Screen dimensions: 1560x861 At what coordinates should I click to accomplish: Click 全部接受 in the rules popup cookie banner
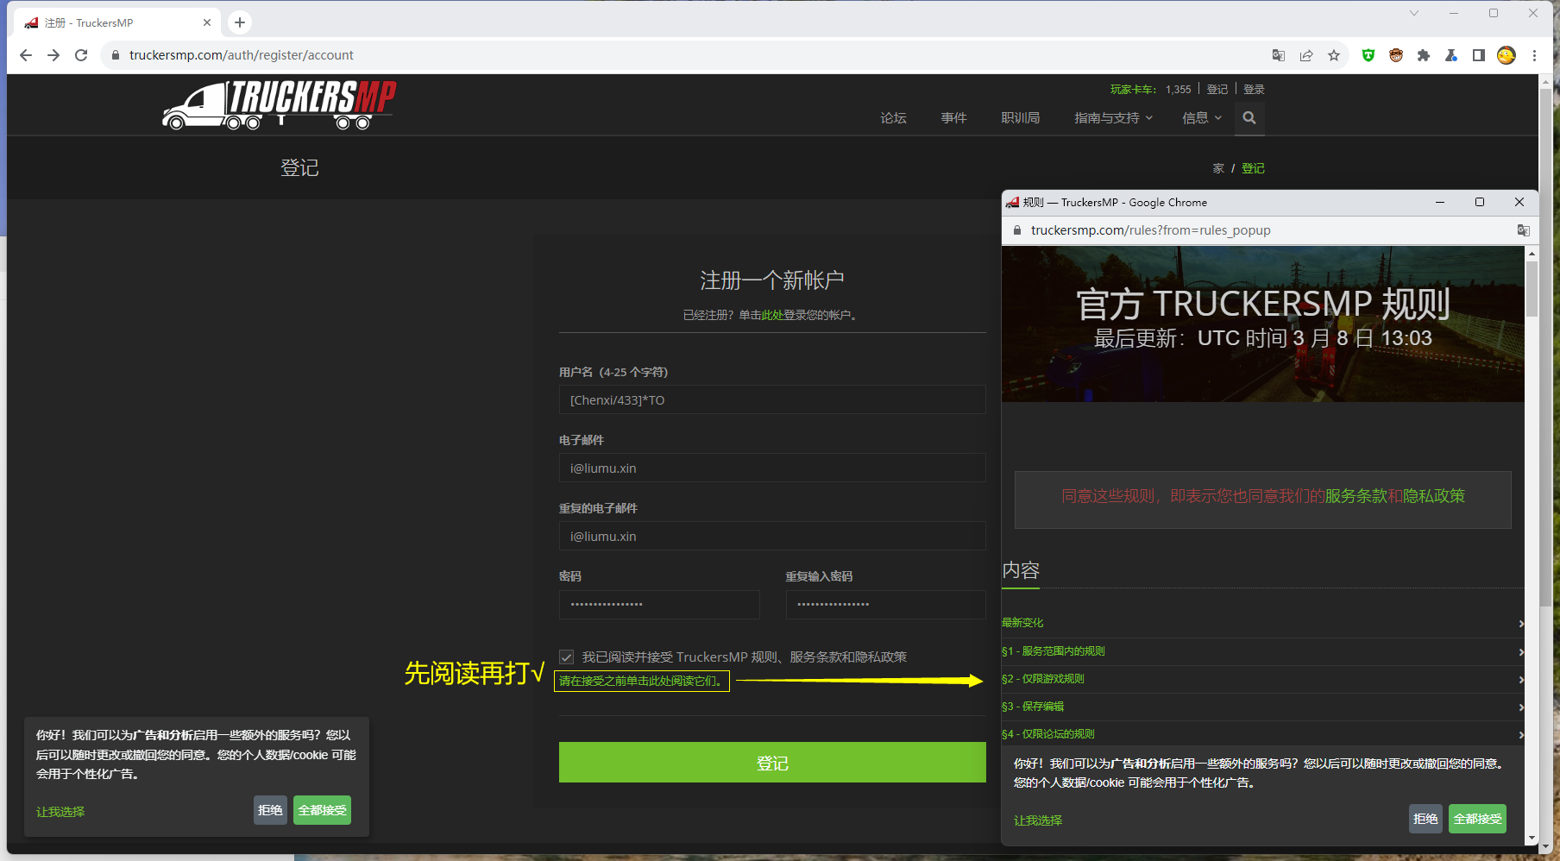click(1477, 819)
